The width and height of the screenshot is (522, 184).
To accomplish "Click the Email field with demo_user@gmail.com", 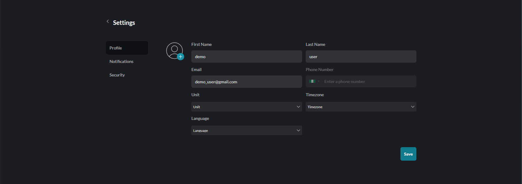I will click(x=246, y=82).
